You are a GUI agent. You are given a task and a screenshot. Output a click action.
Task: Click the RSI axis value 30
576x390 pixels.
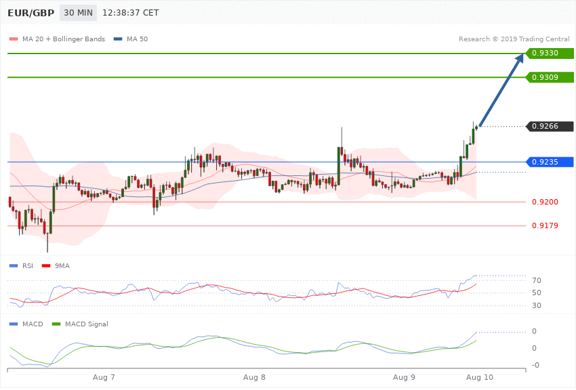click(x=537, y=305)
